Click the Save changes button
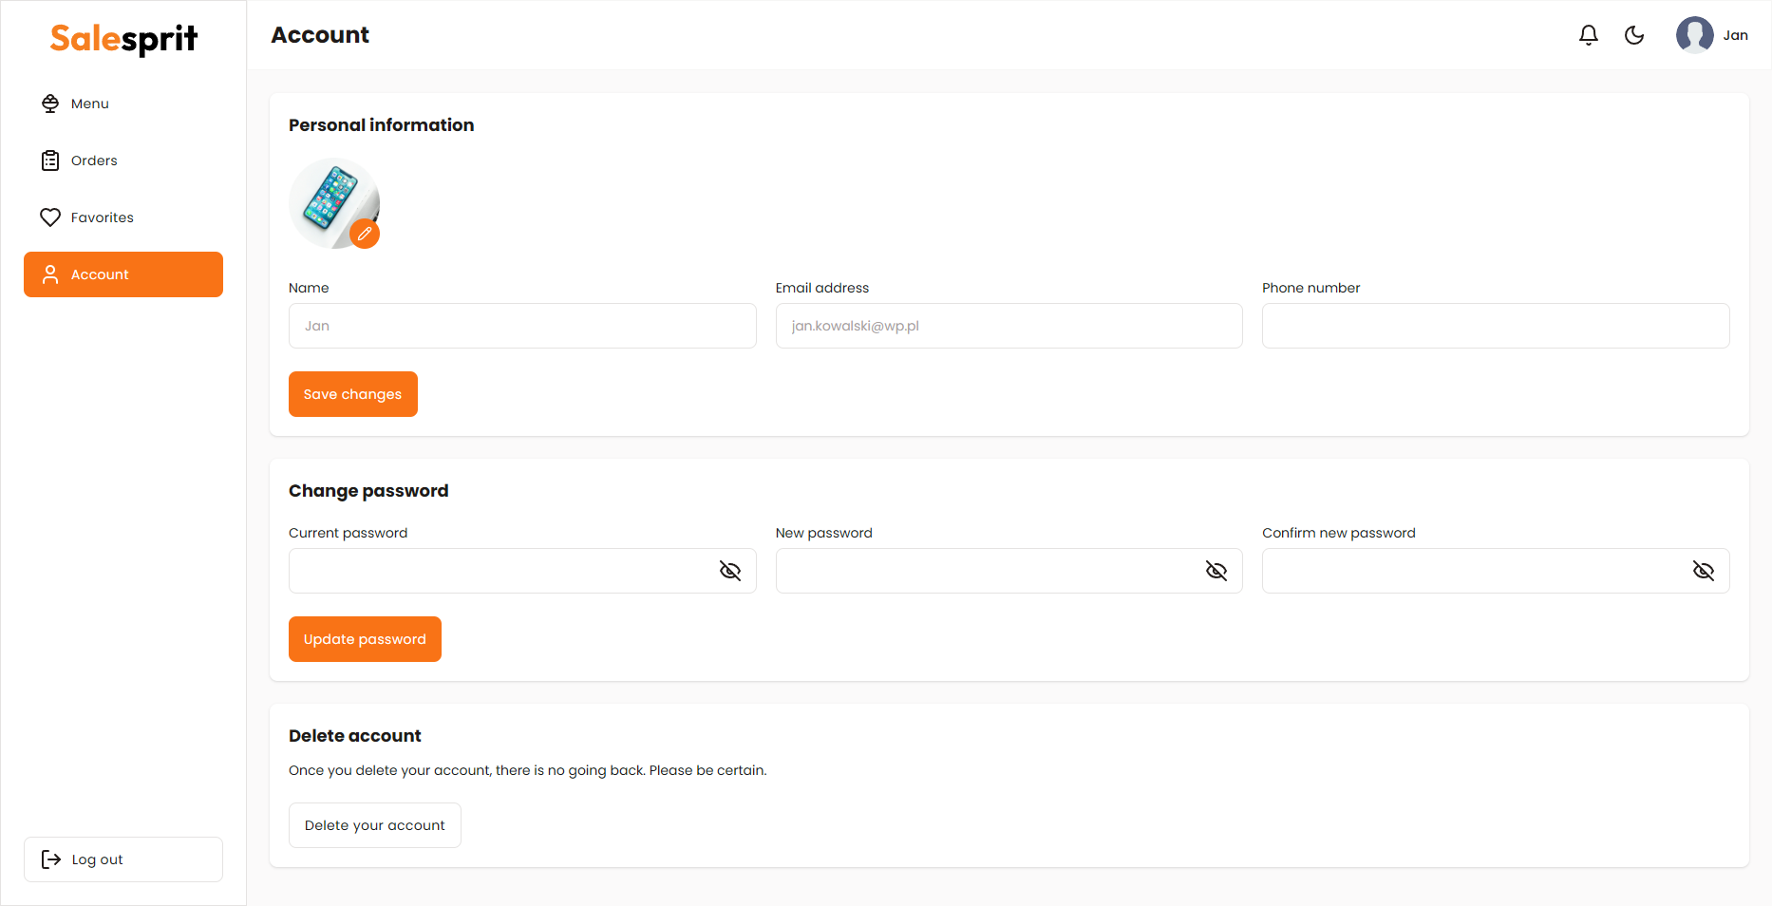Image resolution: width=1772 pixels, height=906 pixels. click(353, 394)
